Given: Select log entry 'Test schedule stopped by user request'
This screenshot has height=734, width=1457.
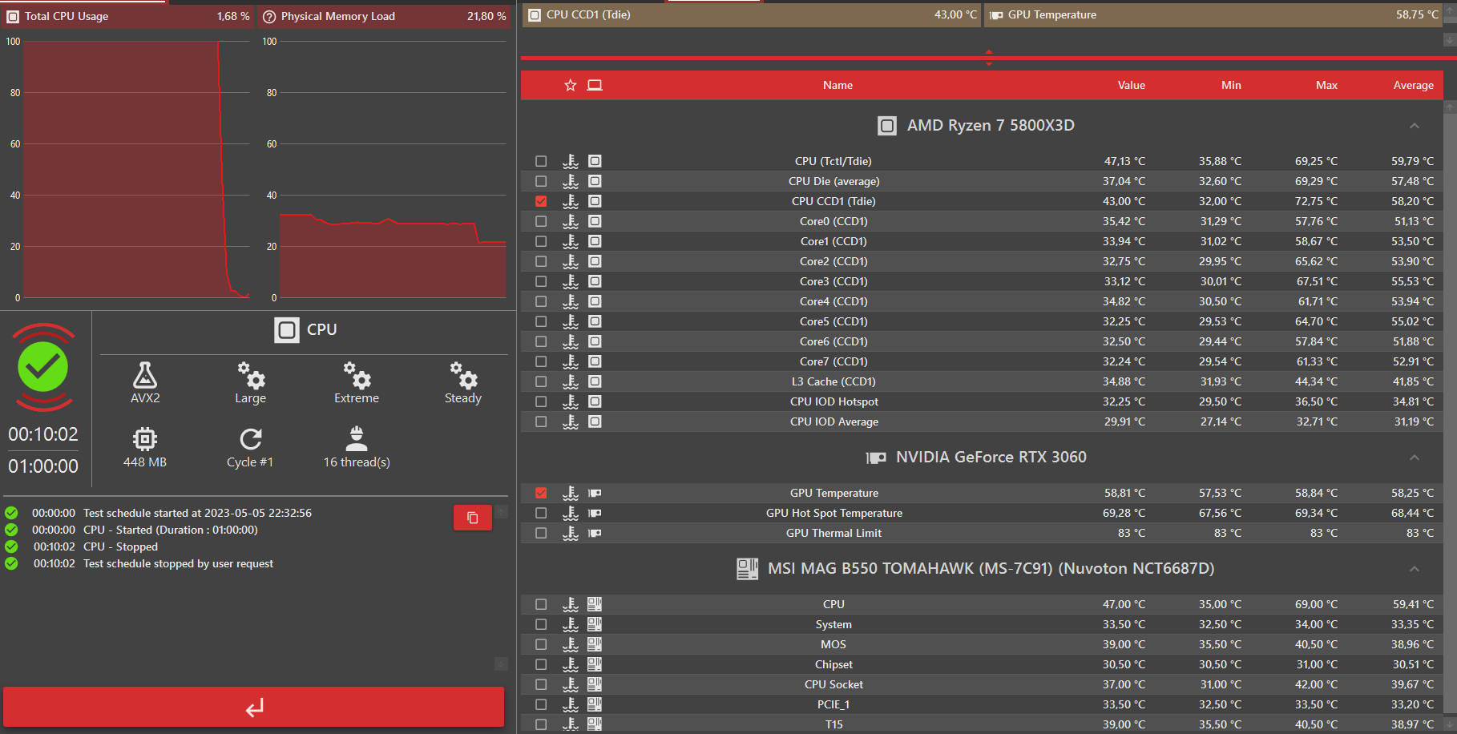Looking at the screenshot, I should tap(178, 563).
